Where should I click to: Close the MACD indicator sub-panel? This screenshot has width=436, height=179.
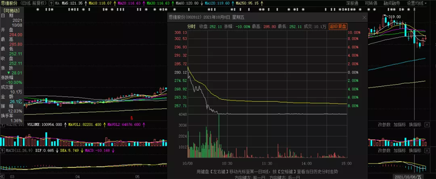tap(427, 150)
